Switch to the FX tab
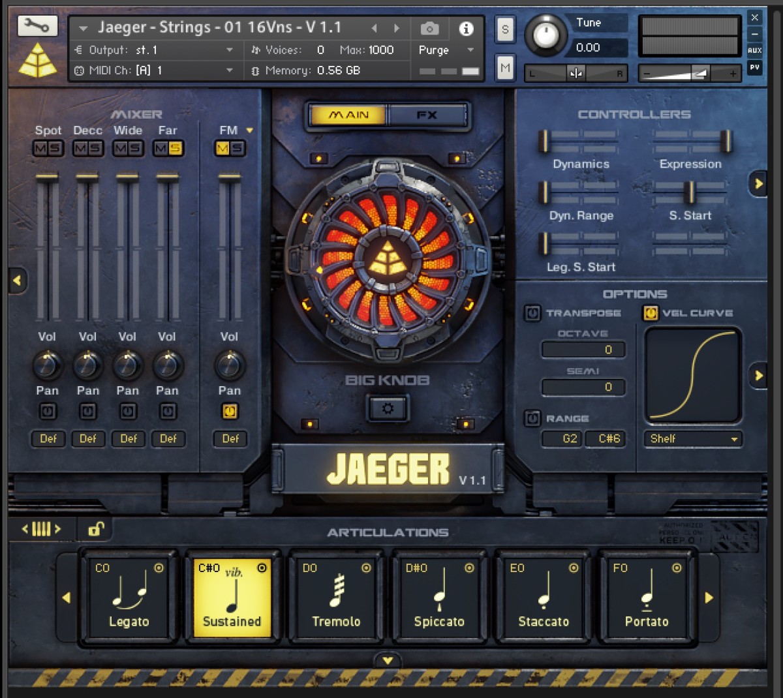The width and height of the screenshot is (783, 698). click(427, 115)
